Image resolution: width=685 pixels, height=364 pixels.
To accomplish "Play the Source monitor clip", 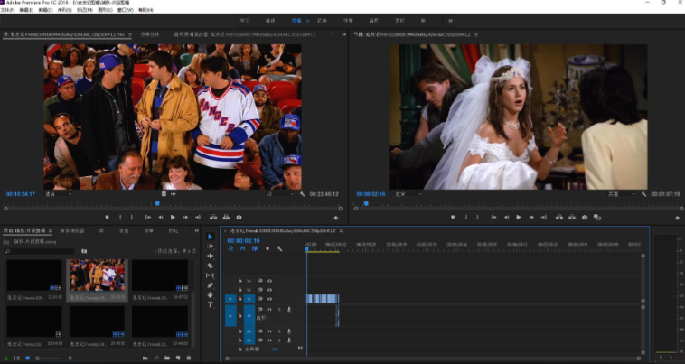I will coord(173,218).
